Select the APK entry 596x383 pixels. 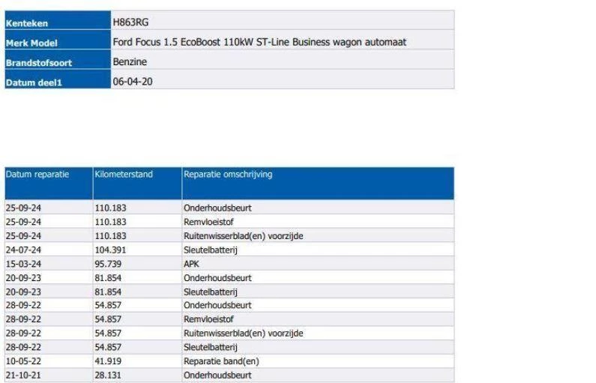pyautogui.click(x=191, y=264)
